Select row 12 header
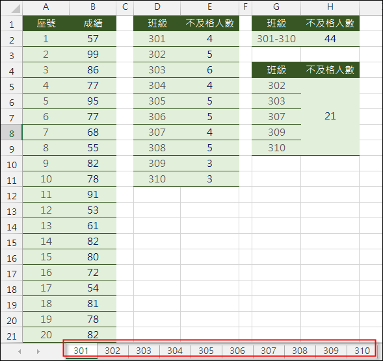Screen dimensions: 383x361 (x=12, y=195)
